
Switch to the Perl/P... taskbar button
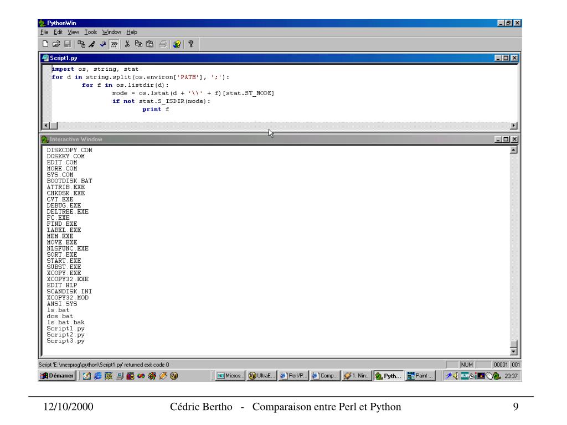coord(293,376)
